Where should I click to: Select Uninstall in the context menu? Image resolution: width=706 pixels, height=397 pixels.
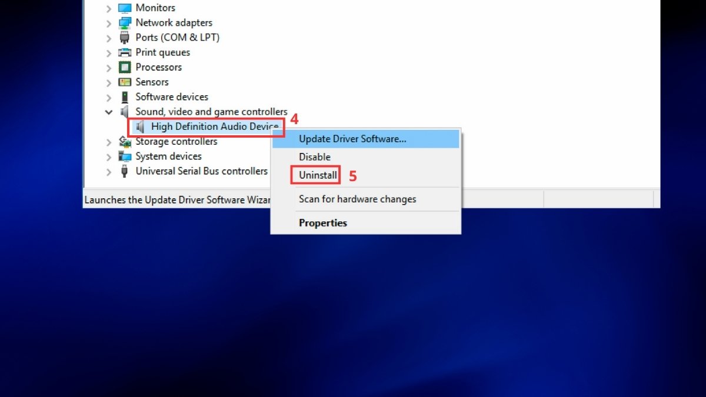315,175
